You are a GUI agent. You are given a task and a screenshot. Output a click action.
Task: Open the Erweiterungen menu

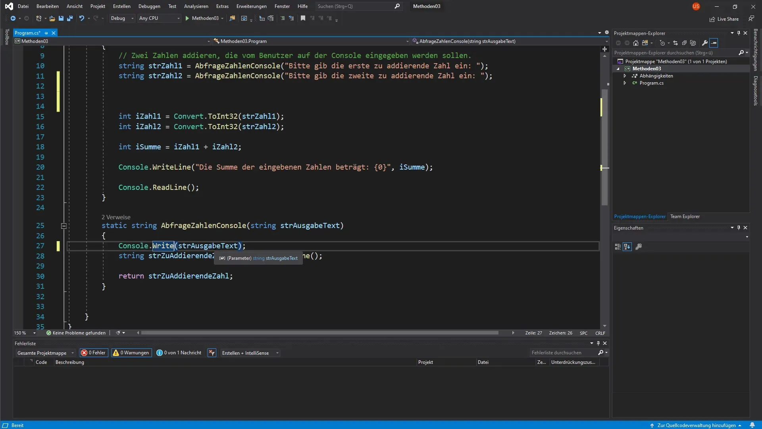click(x=252, y=6)
